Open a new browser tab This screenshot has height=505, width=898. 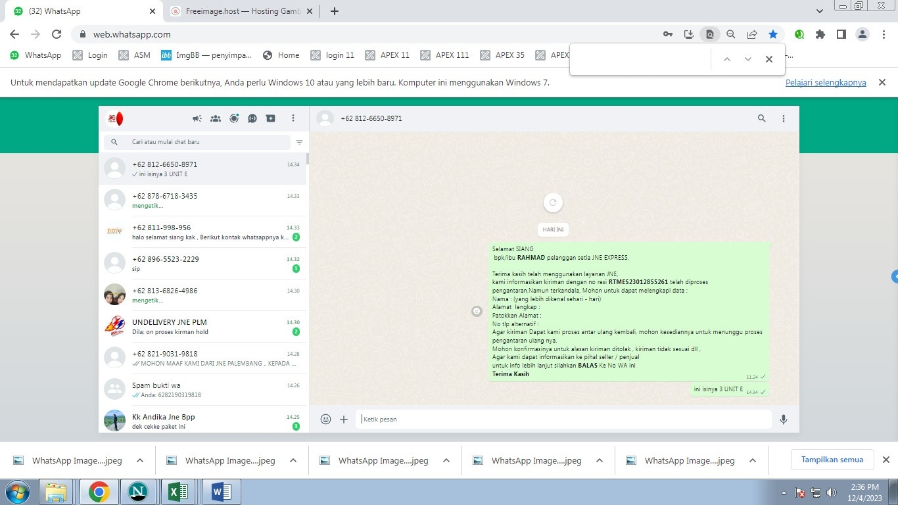pos(335,11)
